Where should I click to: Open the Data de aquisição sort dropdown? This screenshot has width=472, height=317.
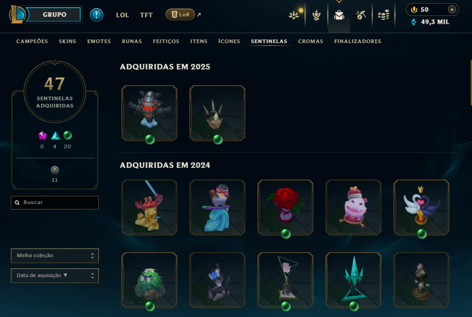tap(55, 275)
